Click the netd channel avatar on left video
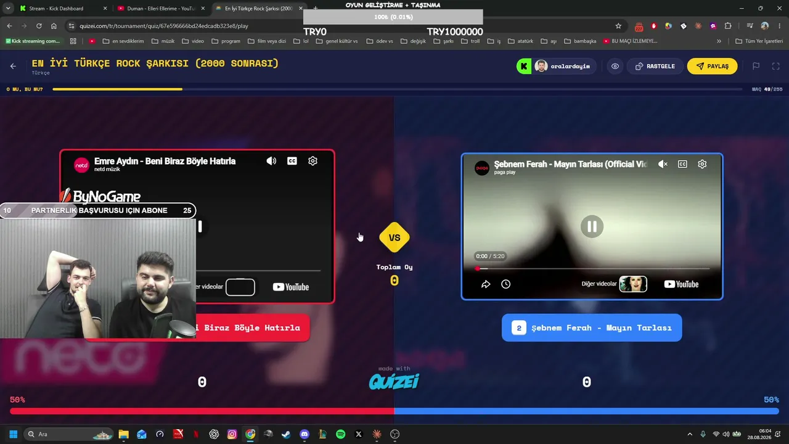The width and height of the screenshot is (789, 444). tap(81, 165)
